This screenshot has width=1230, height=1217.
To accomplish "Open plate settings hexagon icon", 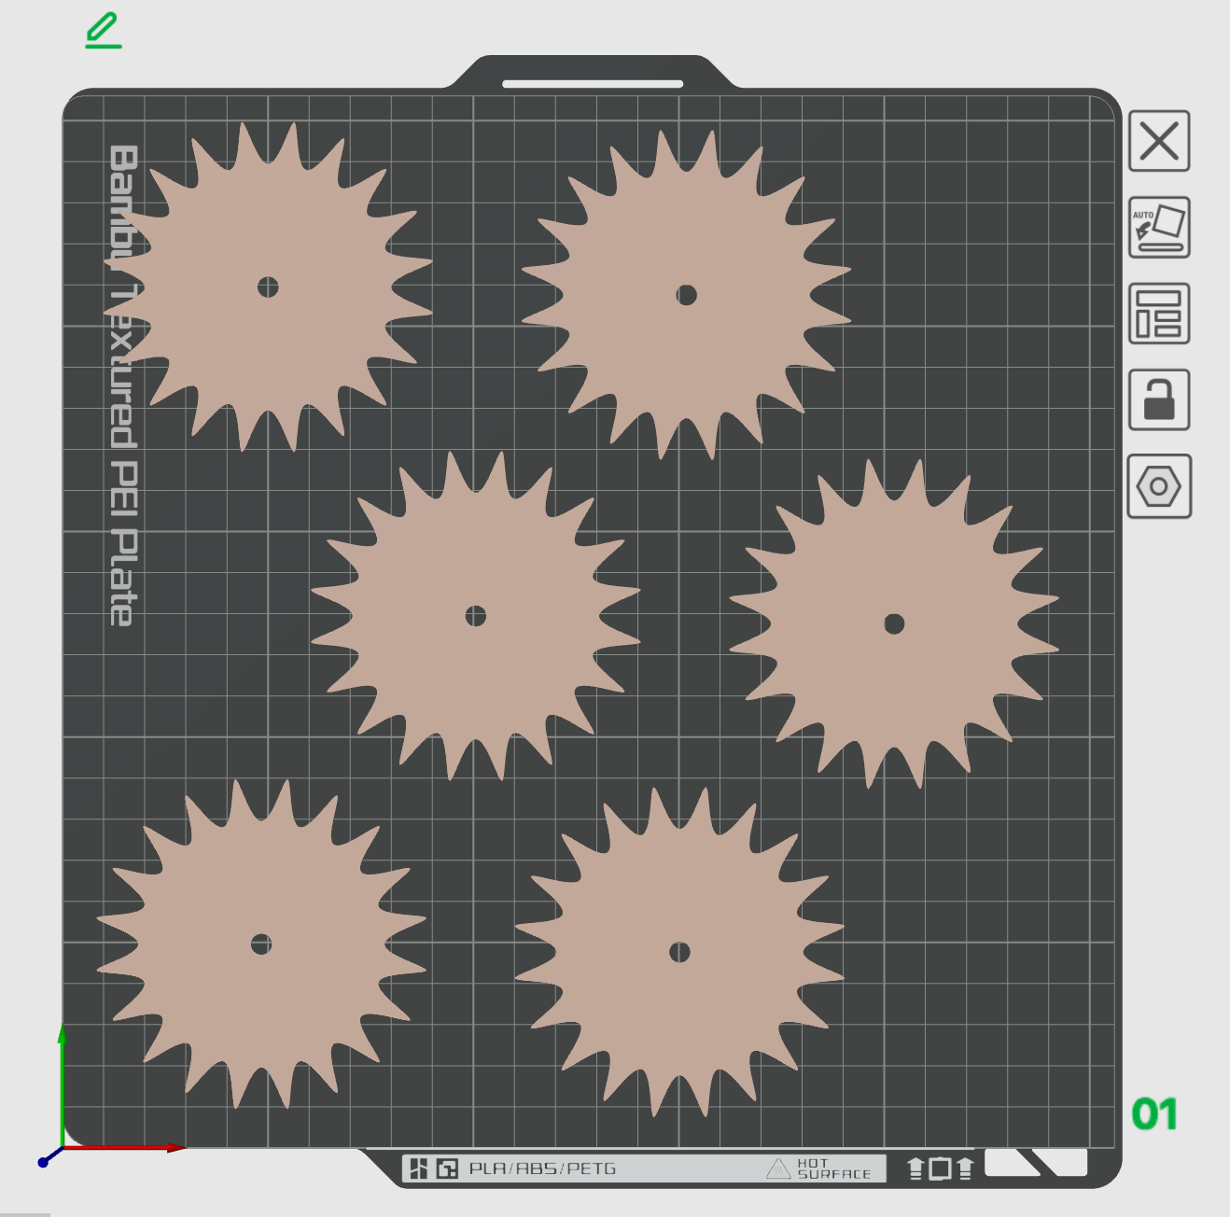I will (x=1158, y=486).
